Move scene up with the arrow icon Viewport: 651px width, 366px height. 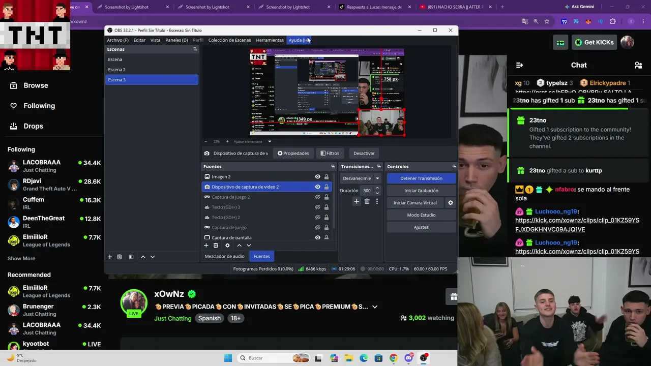[143, 257]
